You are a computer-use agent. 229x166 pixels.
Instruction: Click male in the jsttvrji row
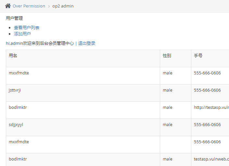168,90
